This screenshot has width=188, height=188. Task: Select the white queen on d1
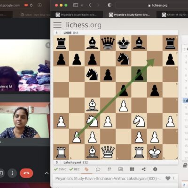[108, 152]
